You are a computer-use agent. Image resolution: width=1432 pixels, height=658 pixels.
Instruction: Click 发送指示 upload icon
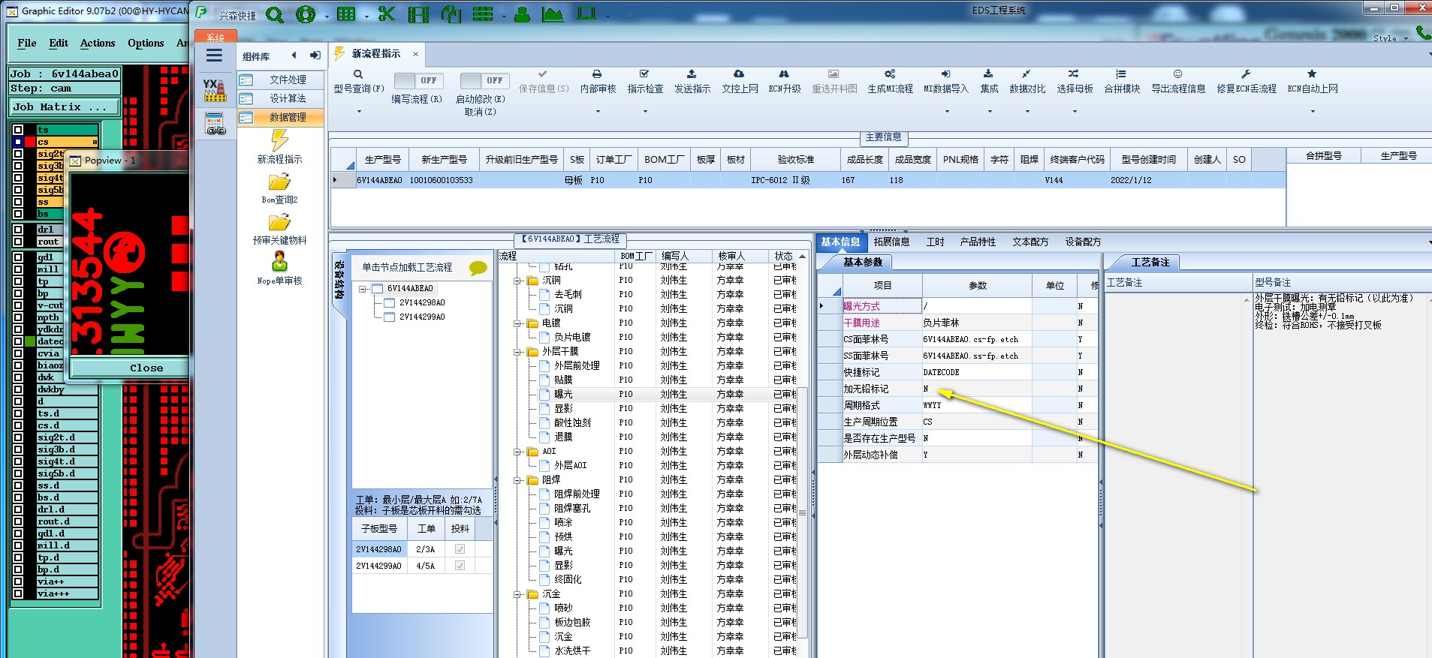tap(692, 74)
